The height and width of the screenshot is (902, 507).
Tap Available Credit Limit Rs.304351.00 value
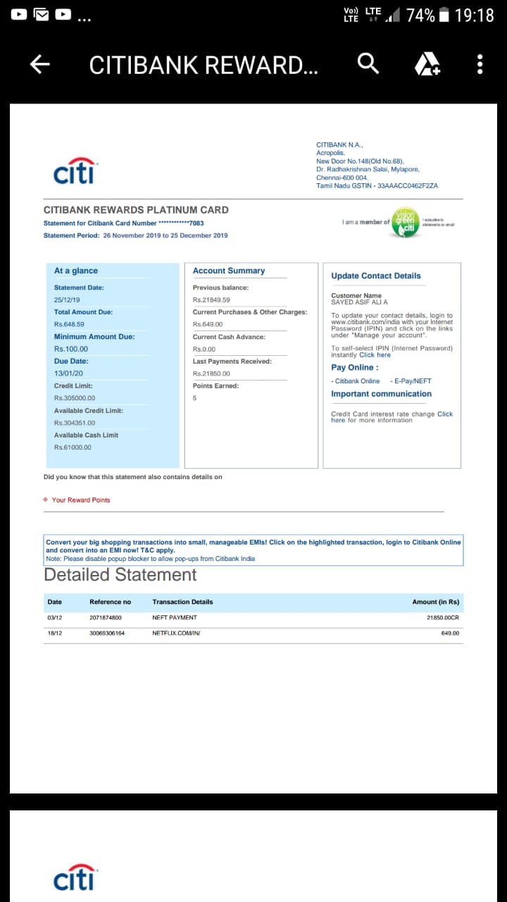point(75,423)
